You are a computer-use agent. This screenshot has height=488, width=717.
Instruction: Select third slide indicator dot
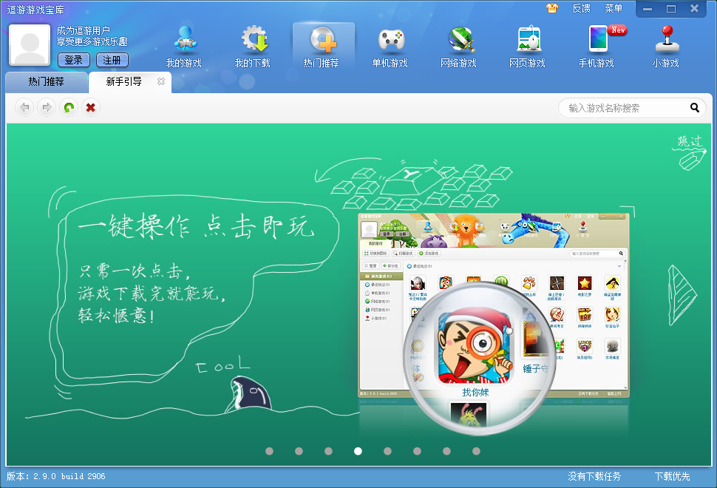pos(328,451)
